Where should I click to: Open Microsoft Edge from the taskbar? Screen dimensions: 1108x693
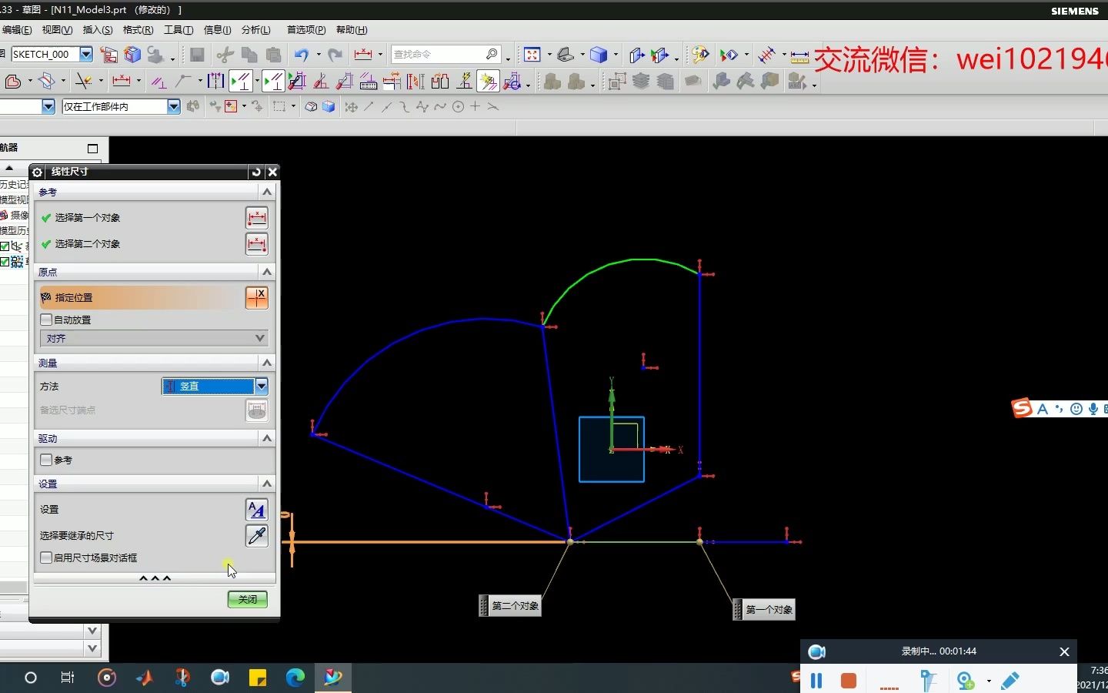(295, 678)
